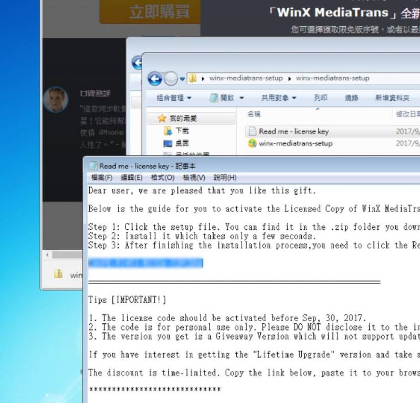420x403 pixels.
Task: Click the text document icon of Read me file
Action: (253, 131)
